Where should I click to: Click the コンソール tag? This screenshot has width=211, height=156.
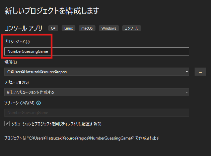pos(132,28)
